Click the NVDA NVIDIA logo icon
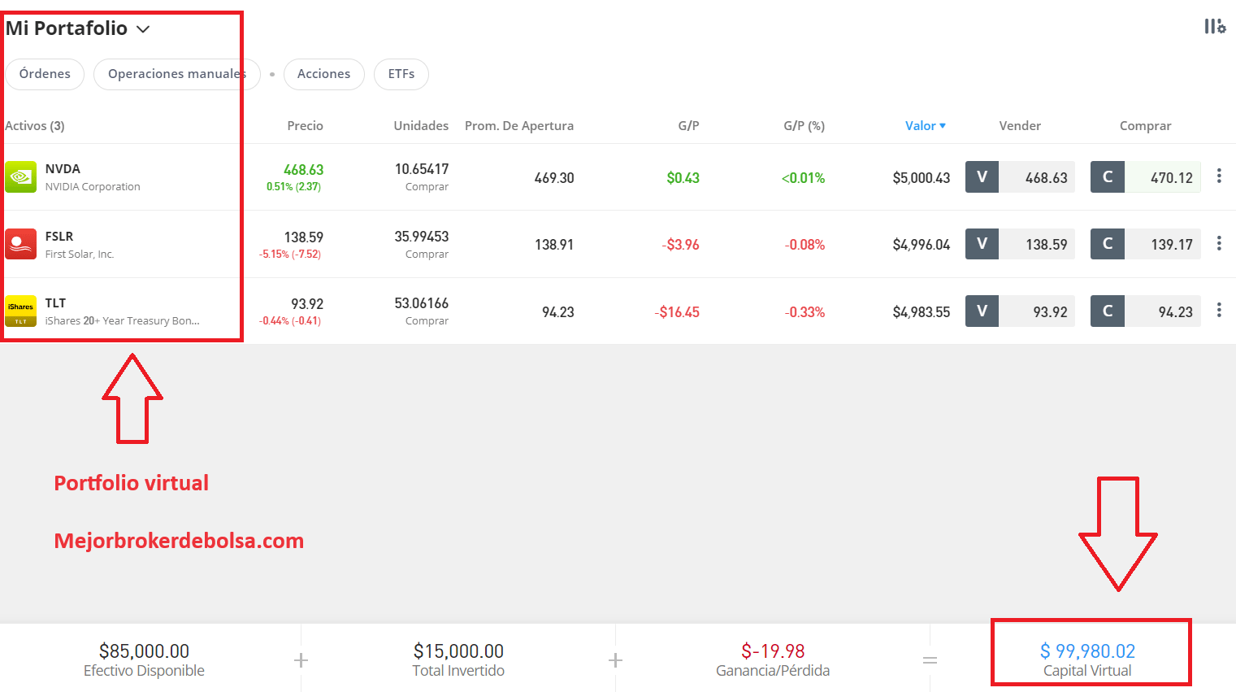The image size is (1236, 692). (20, 177)
